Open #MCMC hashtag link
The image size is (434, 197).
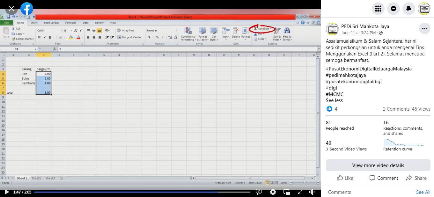(335, 94)
